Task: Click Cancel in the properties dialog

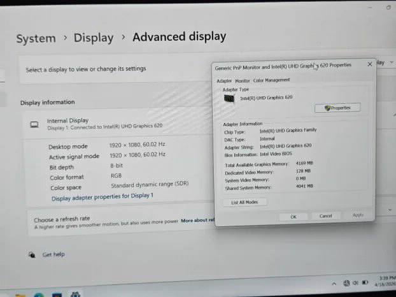Action: pos(325,216)
